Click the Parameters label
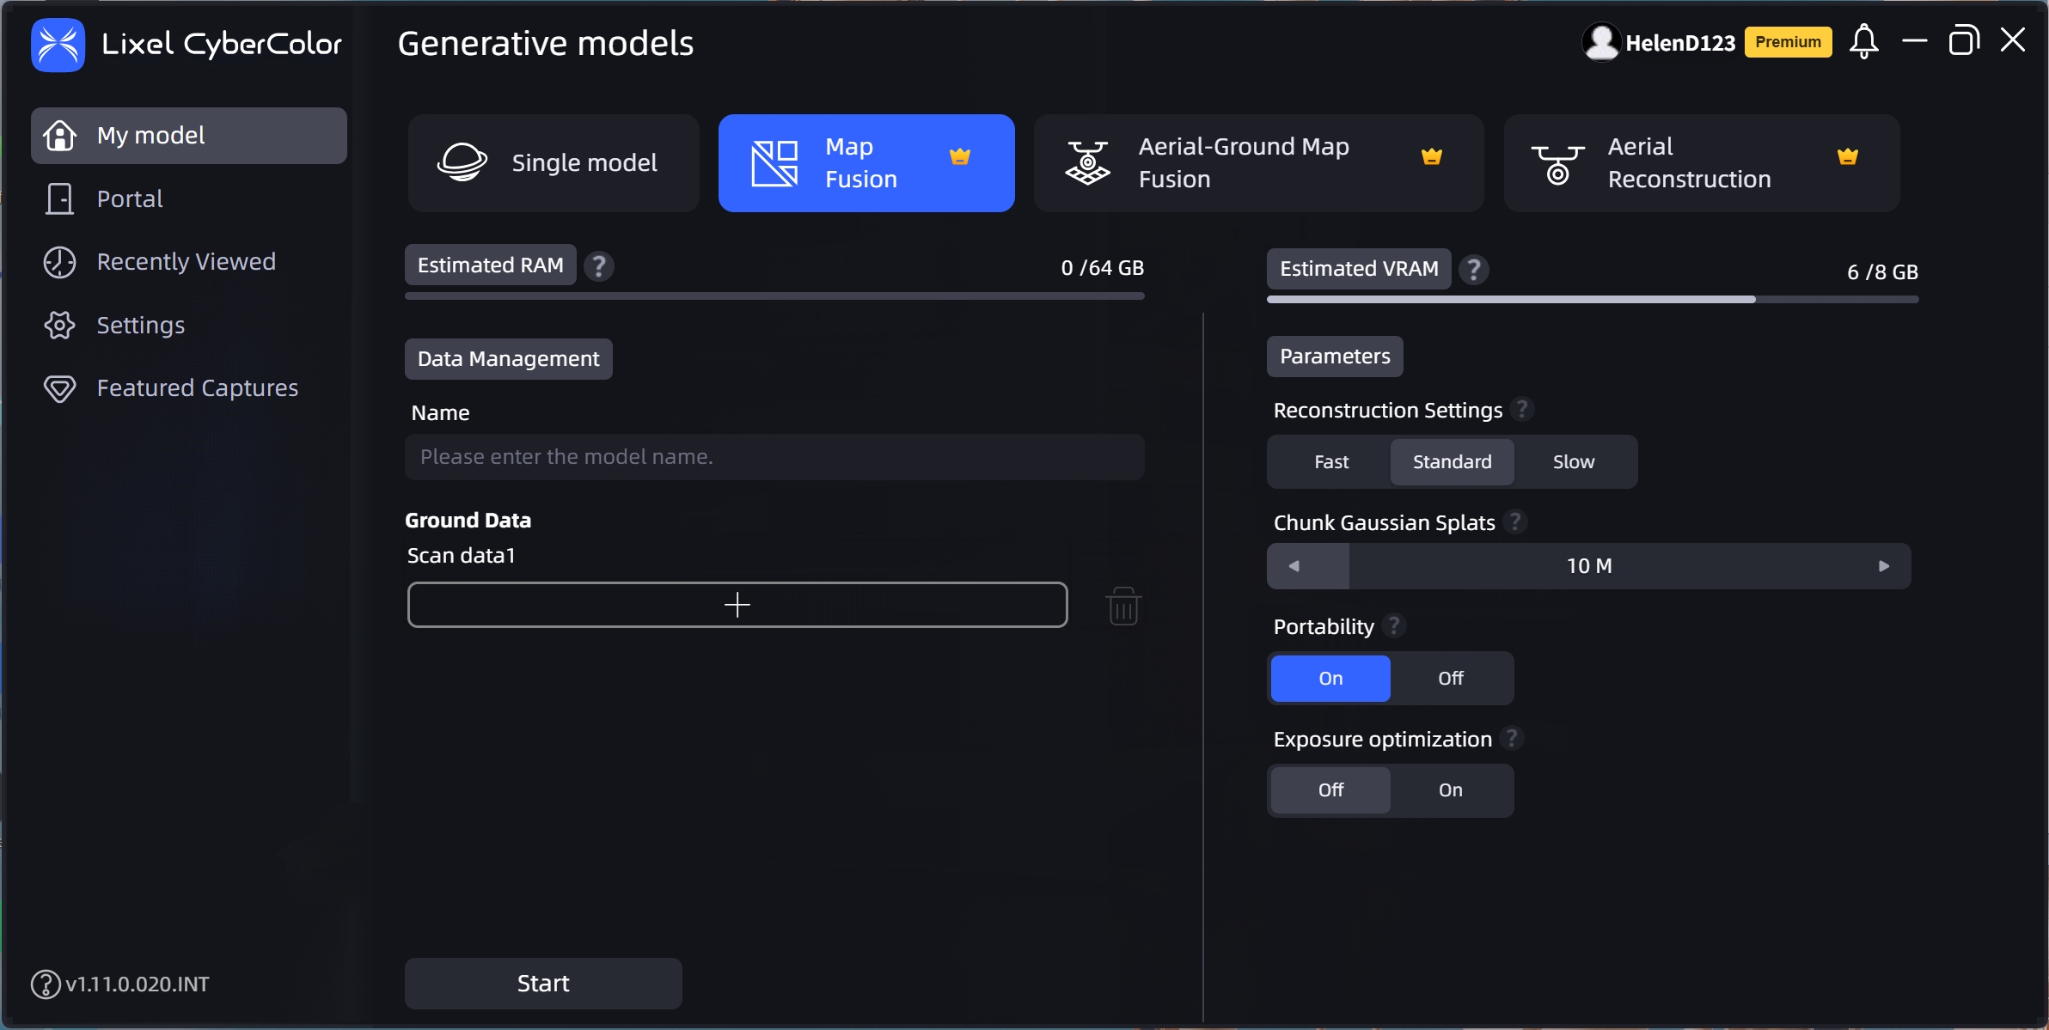 pos(1335,357)
